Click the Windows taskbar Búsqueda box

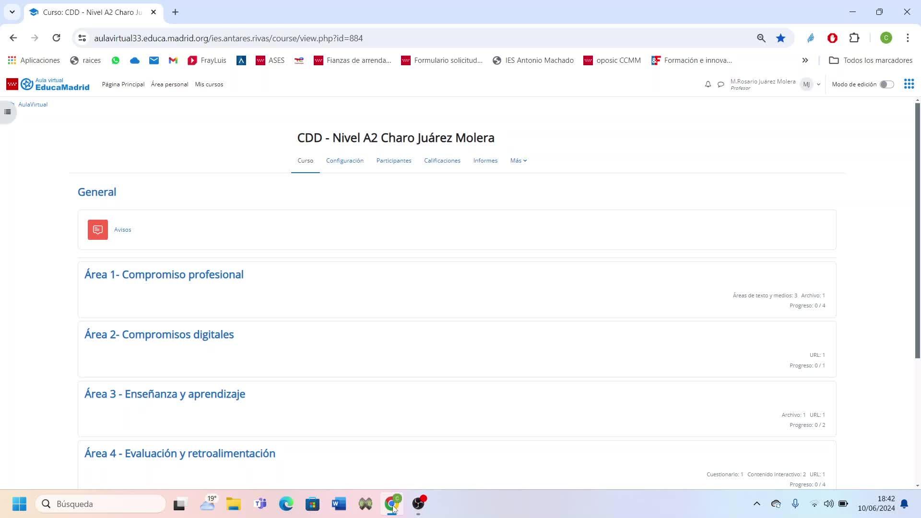pos(101,504)
